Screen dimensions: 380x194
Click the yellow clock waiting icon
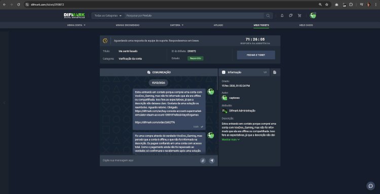click(105, 41)
